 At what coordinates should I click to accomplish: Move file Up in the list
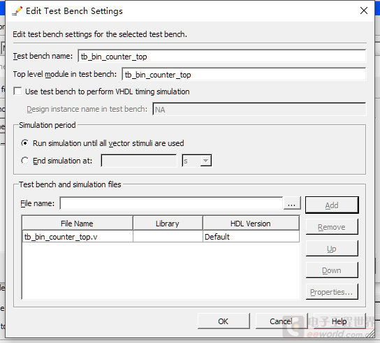point(332,249)
